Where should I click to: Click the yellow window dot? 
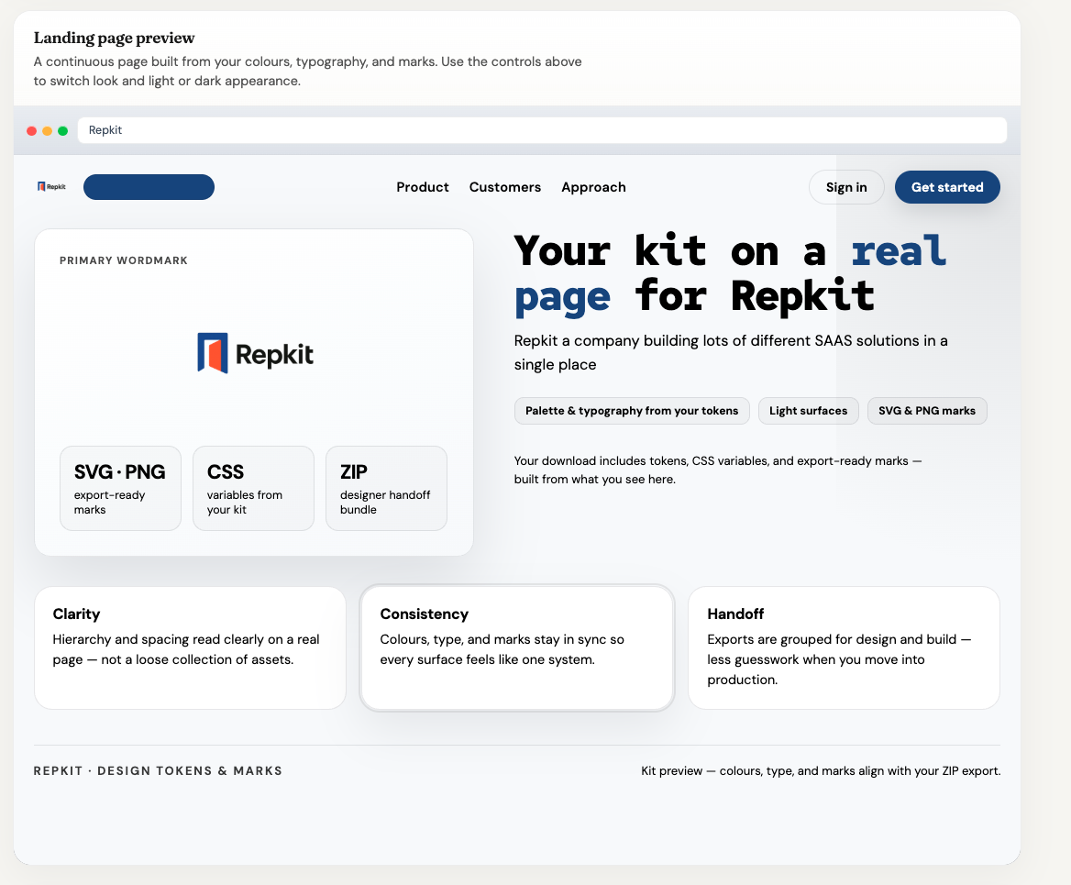(47, 130)
